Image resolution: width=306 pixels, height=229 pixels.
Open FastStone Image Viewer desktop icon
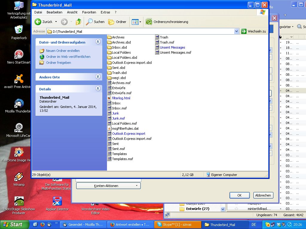pyautogui.click(x=19, y=154)
